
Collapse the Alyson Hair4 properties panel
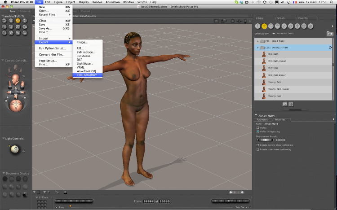tap(256, 115)
